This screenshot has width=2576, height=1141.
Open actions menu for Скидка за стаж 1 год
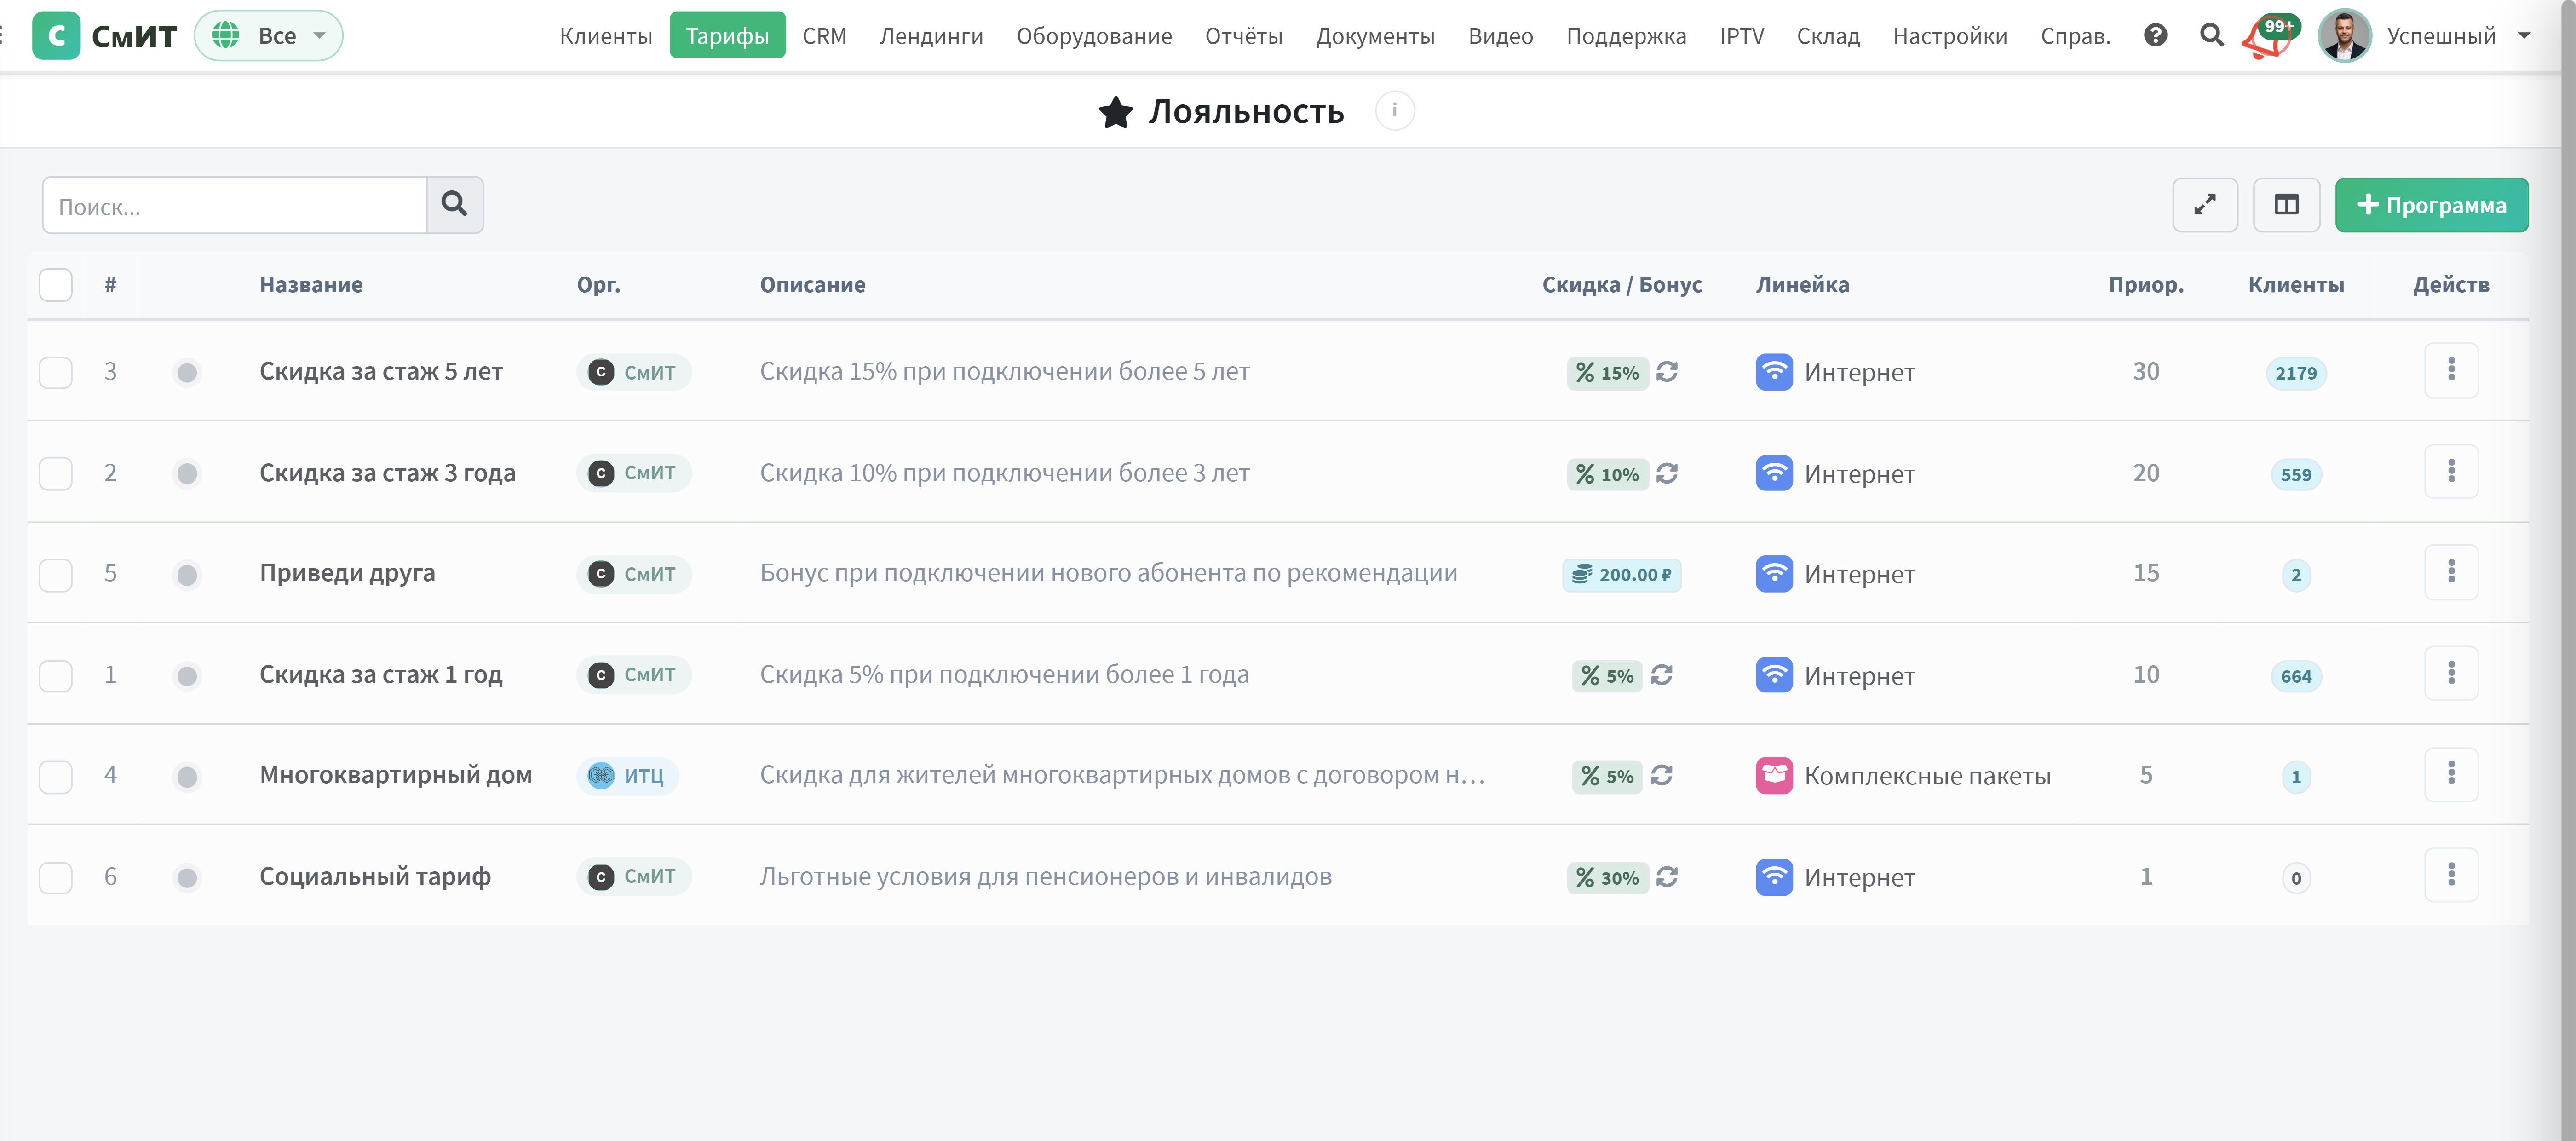click(x=2450, y=673)
